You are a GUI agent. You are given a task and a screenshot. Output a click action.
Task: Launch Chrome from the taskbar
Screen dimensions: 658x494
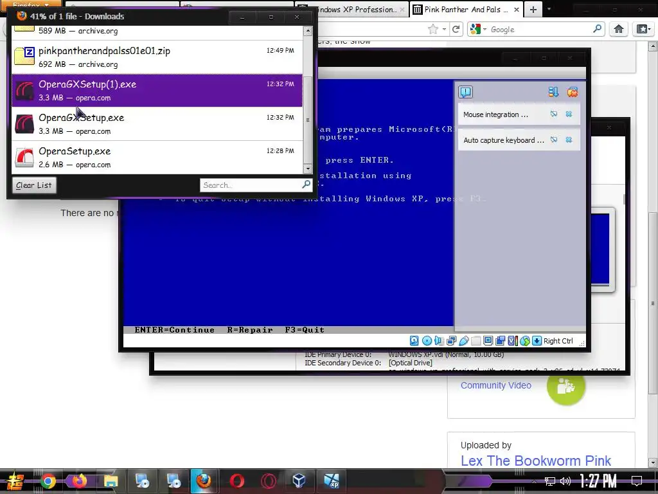pos(48,481)
